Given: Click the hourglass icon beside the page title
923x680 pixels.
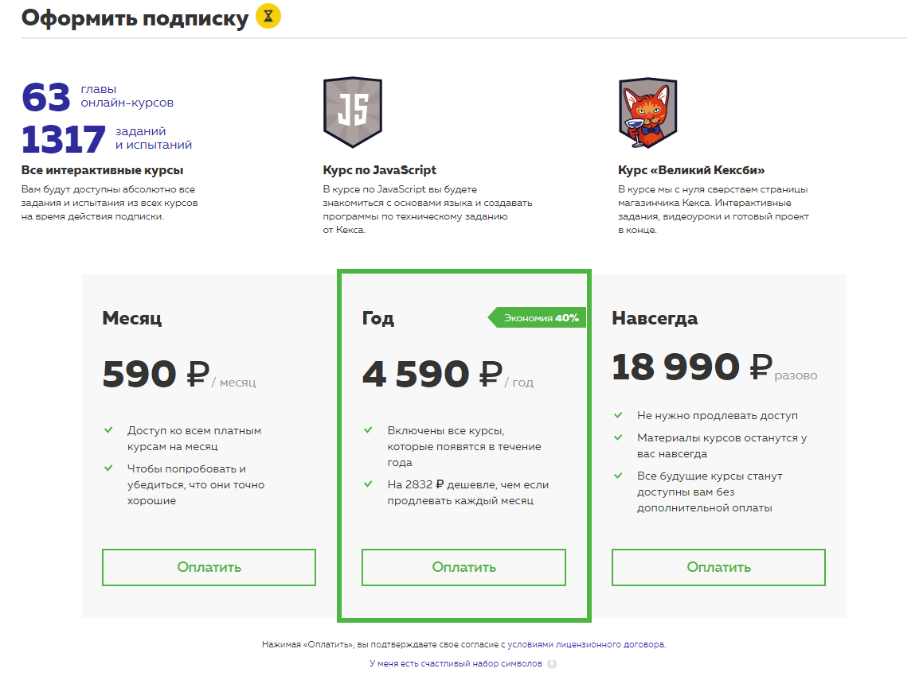Looking at the screenshot, I should 268,17.
